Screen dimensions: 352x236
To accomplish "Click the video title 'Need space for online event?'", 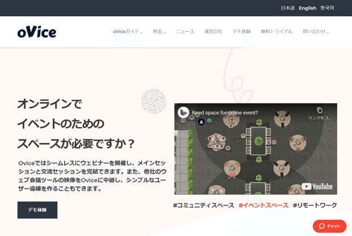I will (225, 113).
